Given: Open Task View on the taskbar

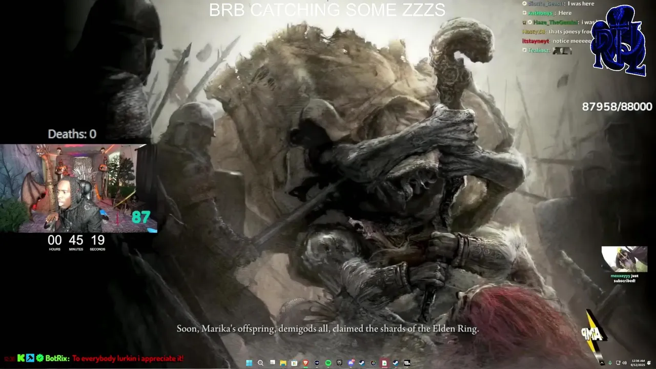Looking at the screenshot, I should click(x=273, y=362).
